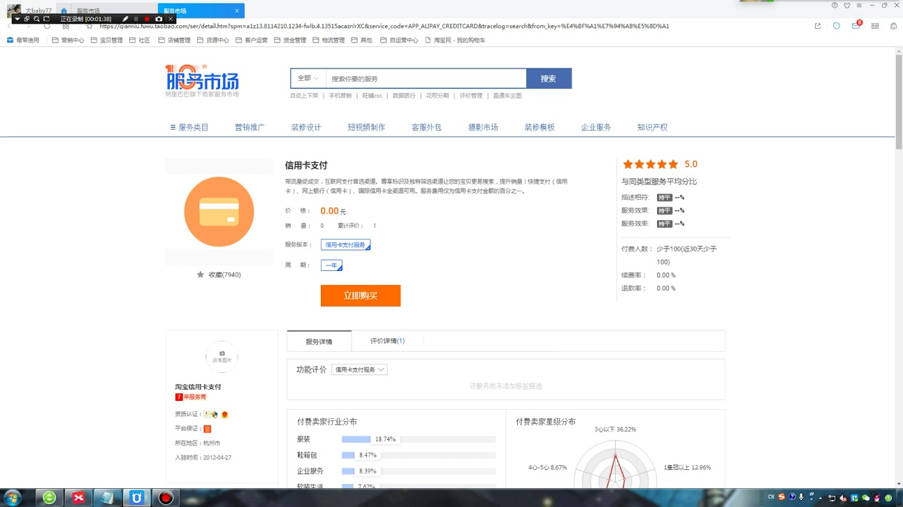
Task: Open the shopping bag icon in the toolbar
Action: (x=893, y=26)
